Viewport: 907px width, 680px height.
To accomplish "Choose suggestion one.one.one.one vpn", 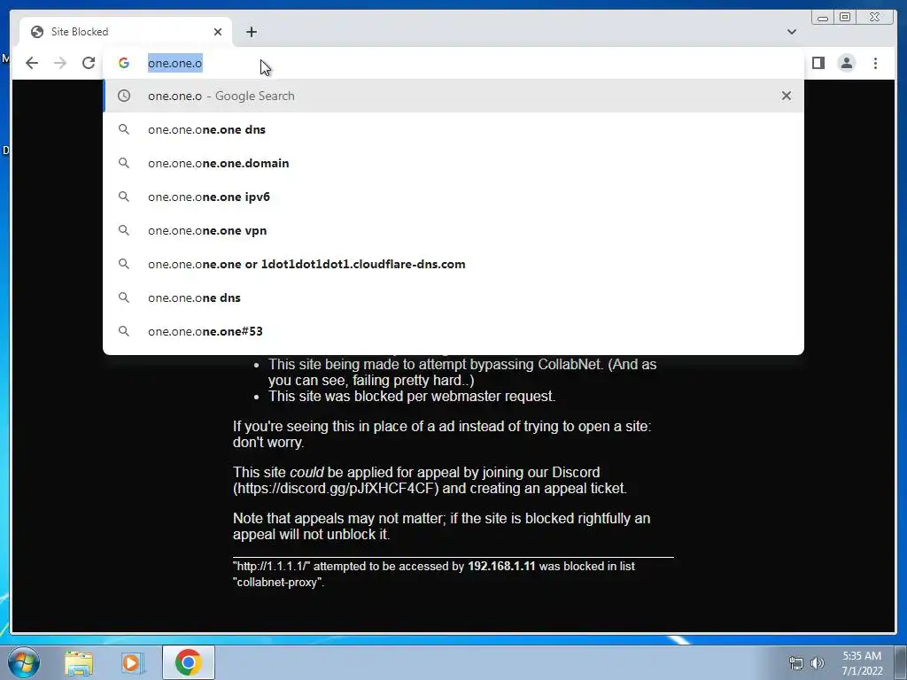I will point(453,230).
